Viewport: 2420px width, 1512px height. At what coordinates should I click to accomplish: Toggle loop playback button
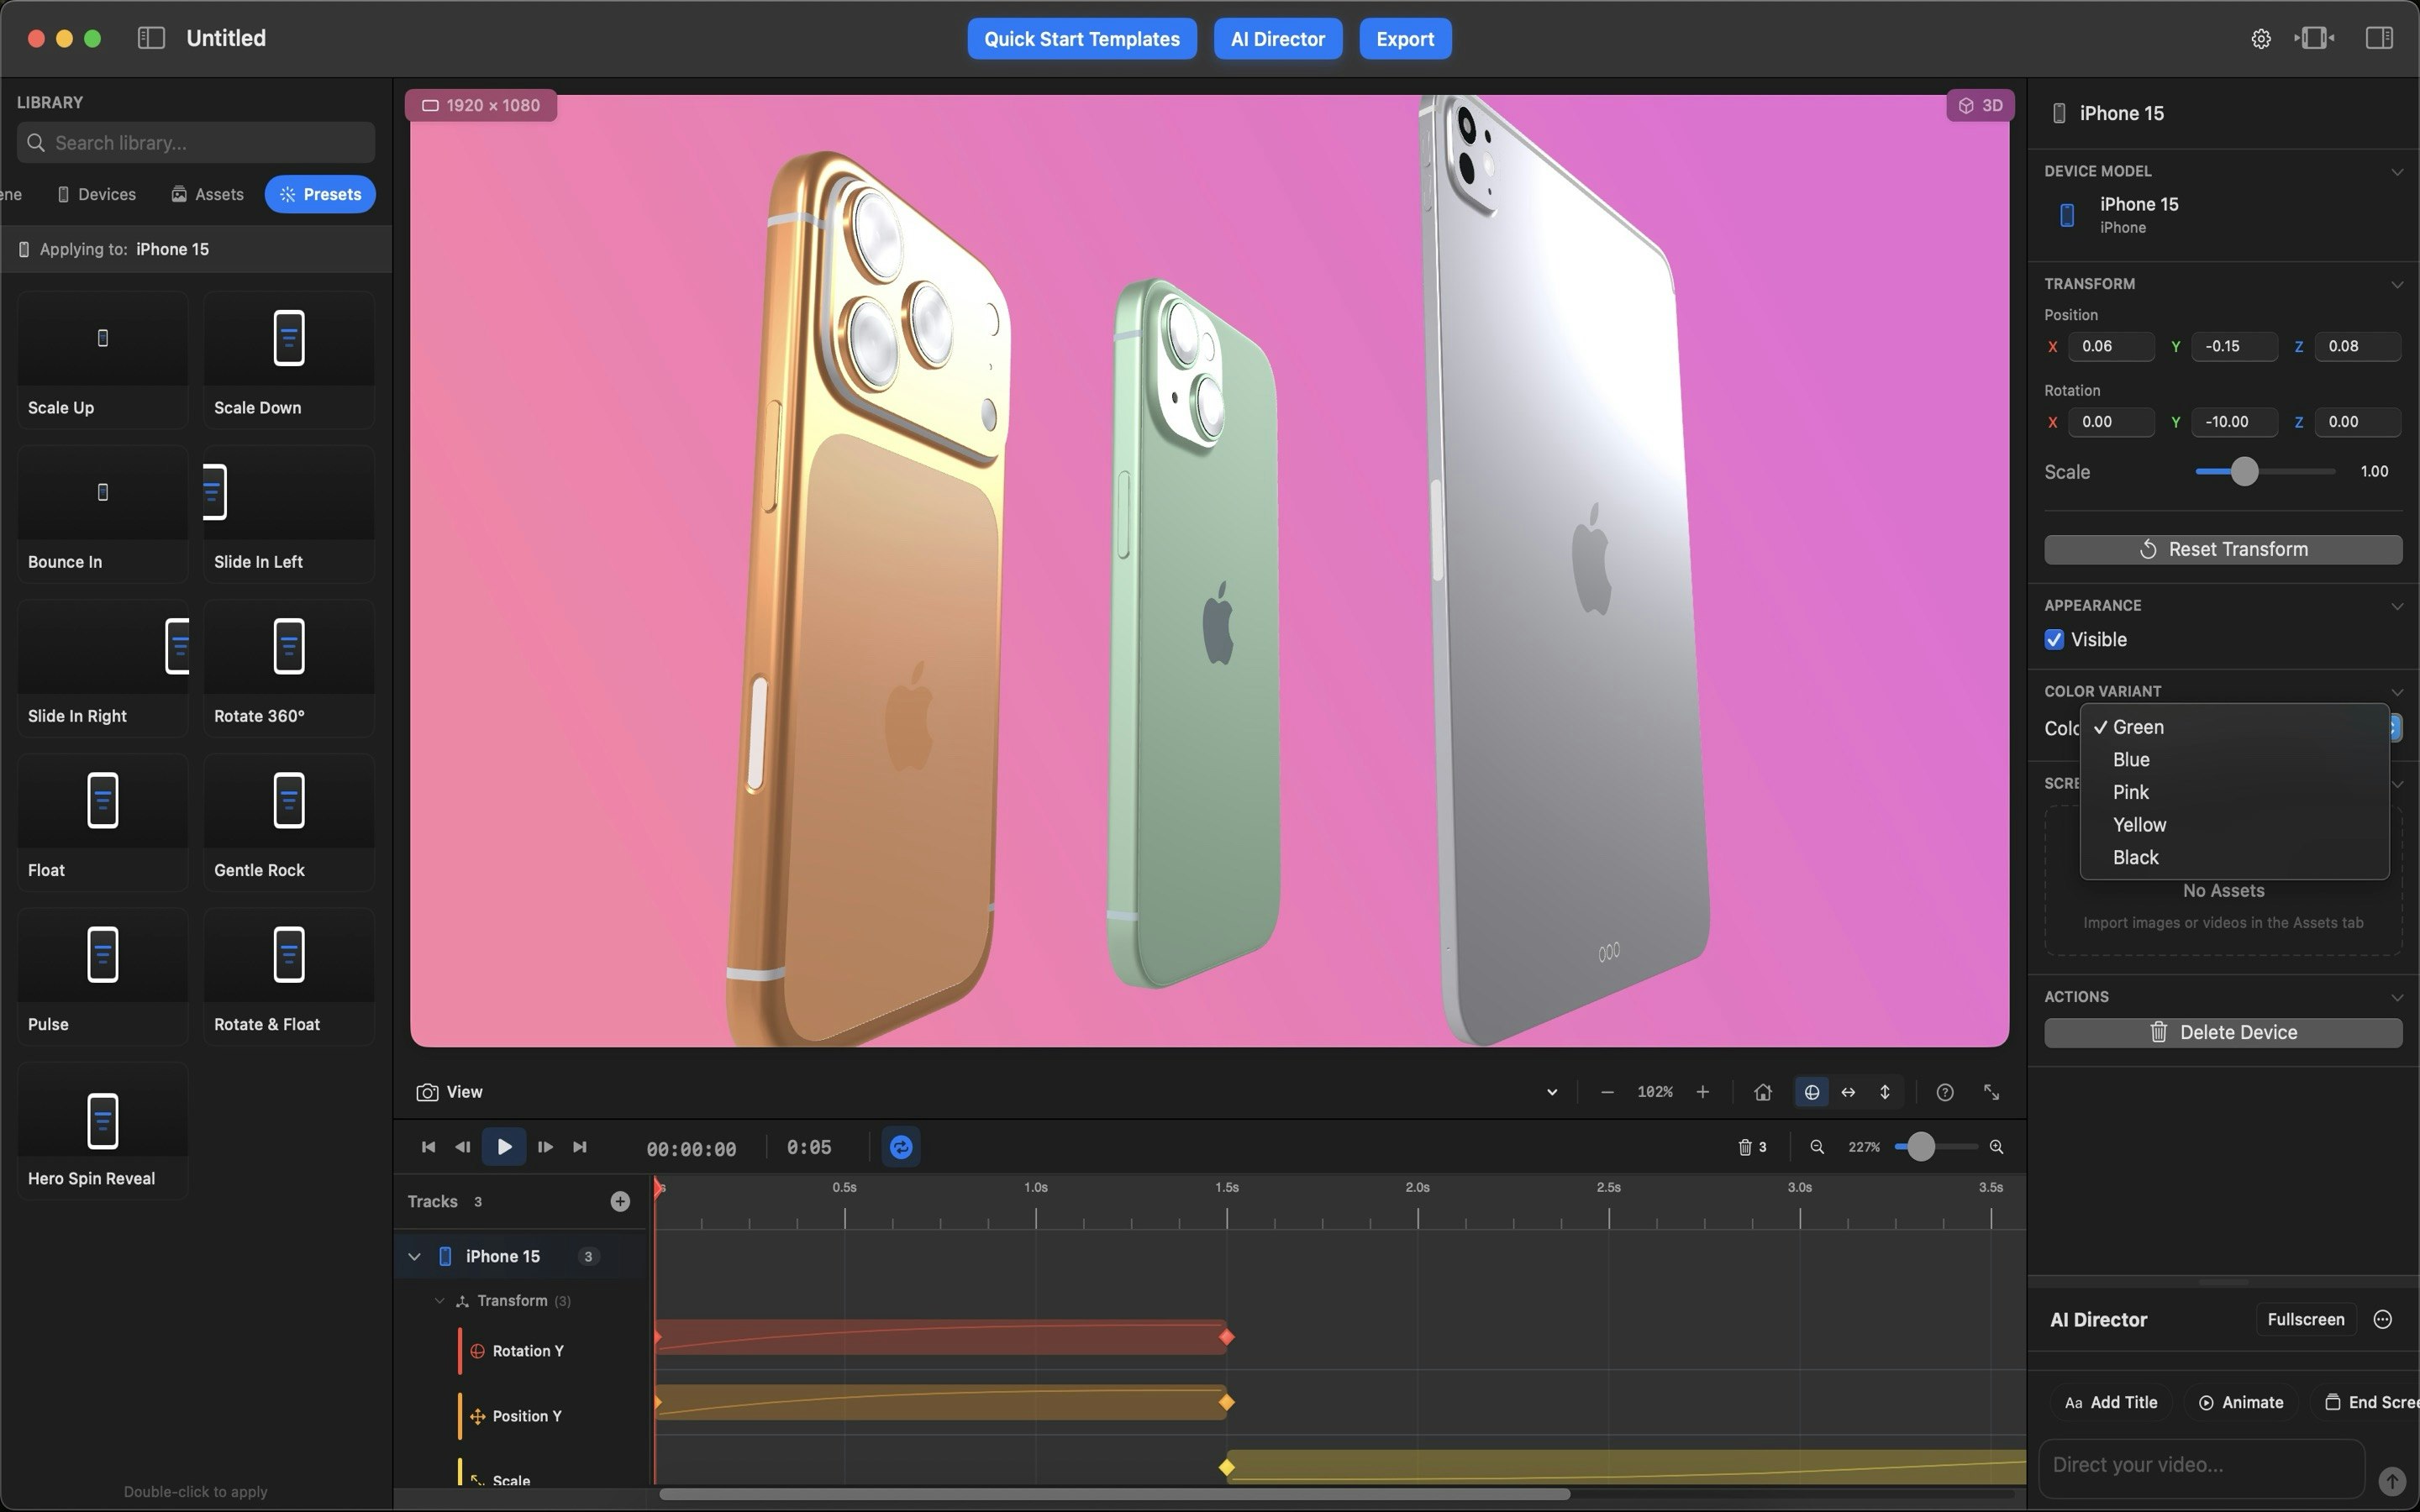pos(900,1147)
